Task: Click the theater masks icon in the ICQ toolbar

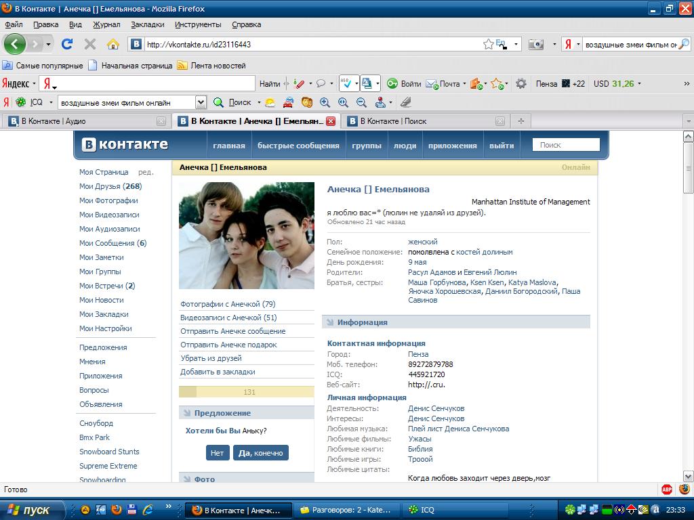Action: coord(306,103)
